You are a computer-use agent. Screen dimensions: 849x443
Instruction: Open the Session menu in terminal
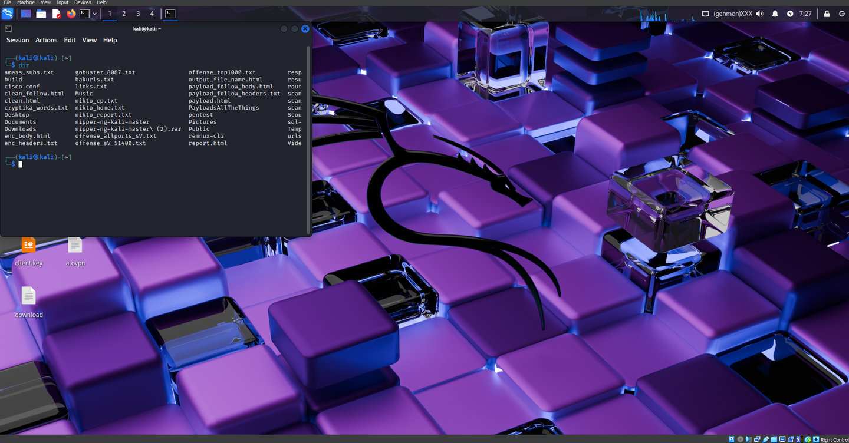point(18,40)
